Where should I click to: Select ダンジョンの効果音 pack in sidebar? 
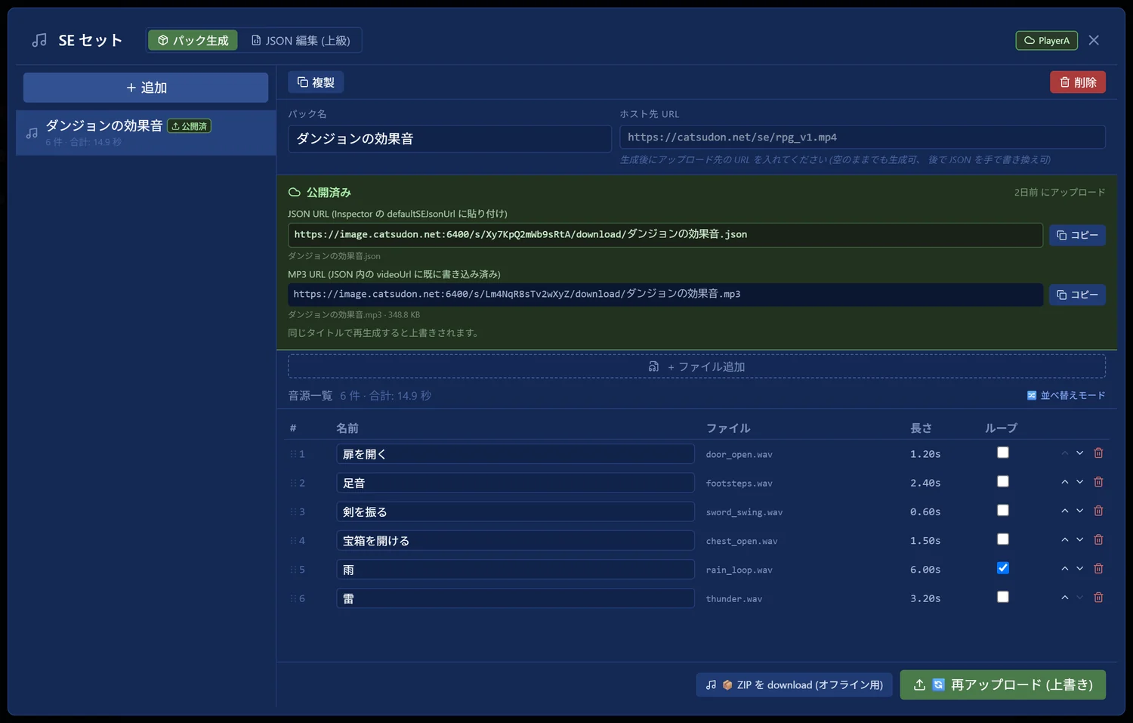pos(146,133)
